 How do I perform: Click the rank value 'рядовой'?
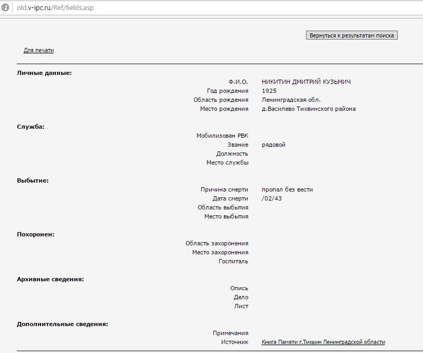pyautogui.click(x=274, y=145)
